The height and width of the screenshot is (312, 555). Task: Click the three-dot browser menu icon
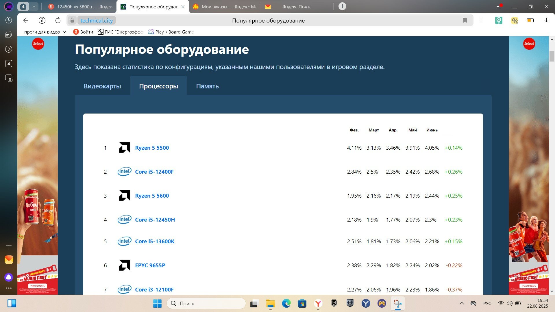click(481, 21)
